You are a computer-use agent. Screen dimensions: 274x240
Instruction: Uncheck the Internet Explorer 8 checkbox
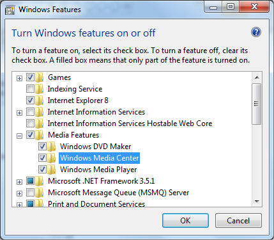30,100
